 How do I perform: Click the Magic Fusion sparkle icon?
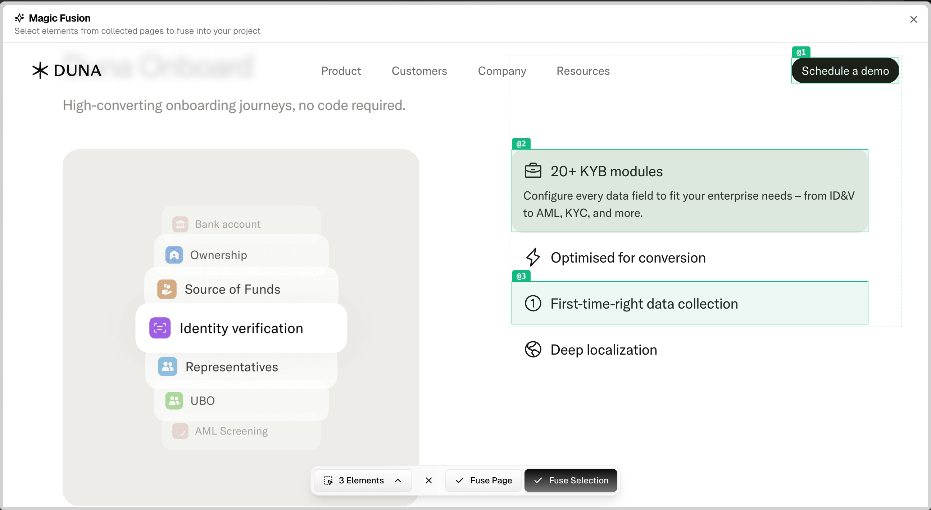pyautogui.click(x=19, y=17)
